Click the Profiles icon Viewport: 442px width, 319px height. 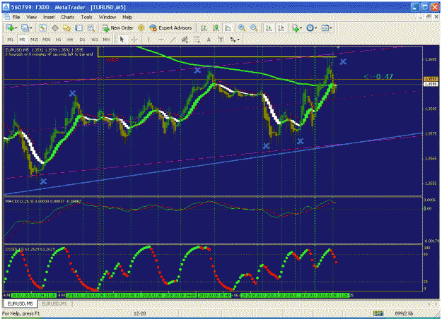(x=25, y=28)
